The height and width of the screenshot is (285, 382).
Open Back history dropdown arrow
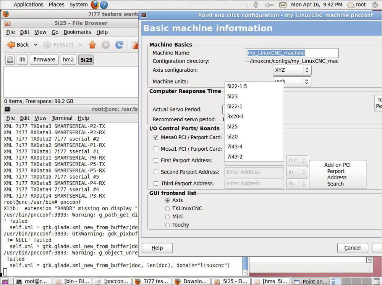coord(36,45)
